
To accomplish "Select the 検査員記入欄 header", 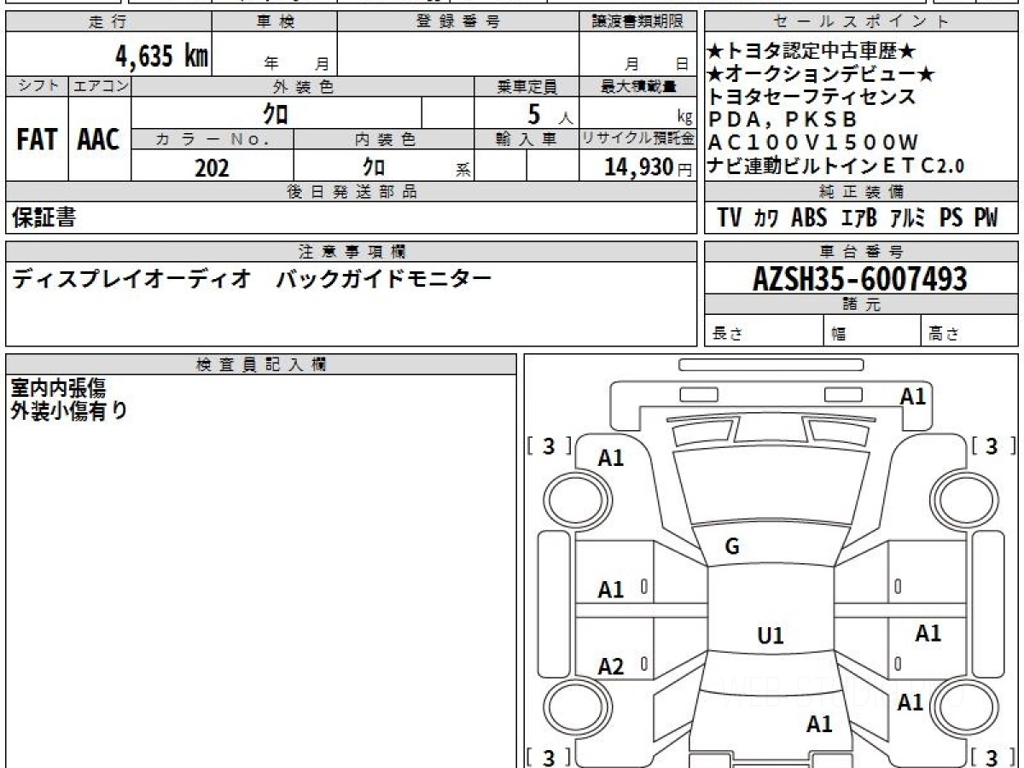I will (x=261, y=364).
